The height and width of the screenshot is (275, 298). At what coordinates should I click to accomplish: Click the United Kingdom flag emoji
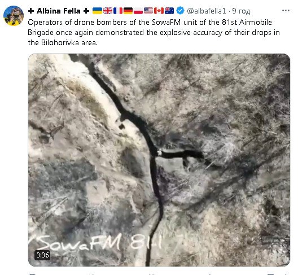coord(108,11)
